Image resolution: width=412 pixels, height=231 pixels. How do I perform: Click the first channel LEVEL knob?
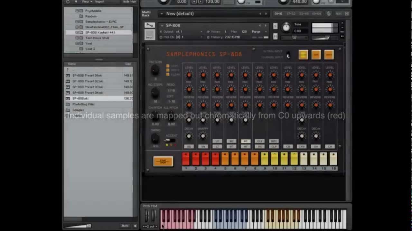tap(189, 75)
